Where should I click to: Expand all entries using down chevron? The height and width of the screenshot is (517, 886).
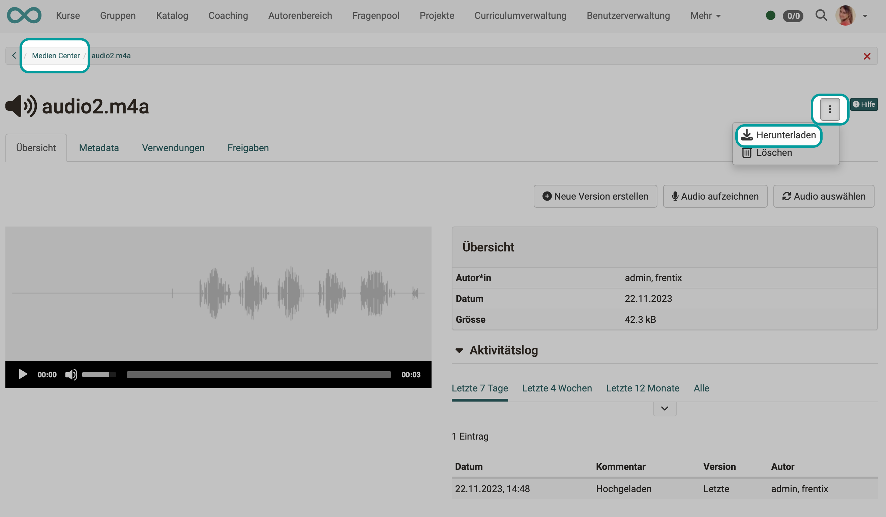665,408
